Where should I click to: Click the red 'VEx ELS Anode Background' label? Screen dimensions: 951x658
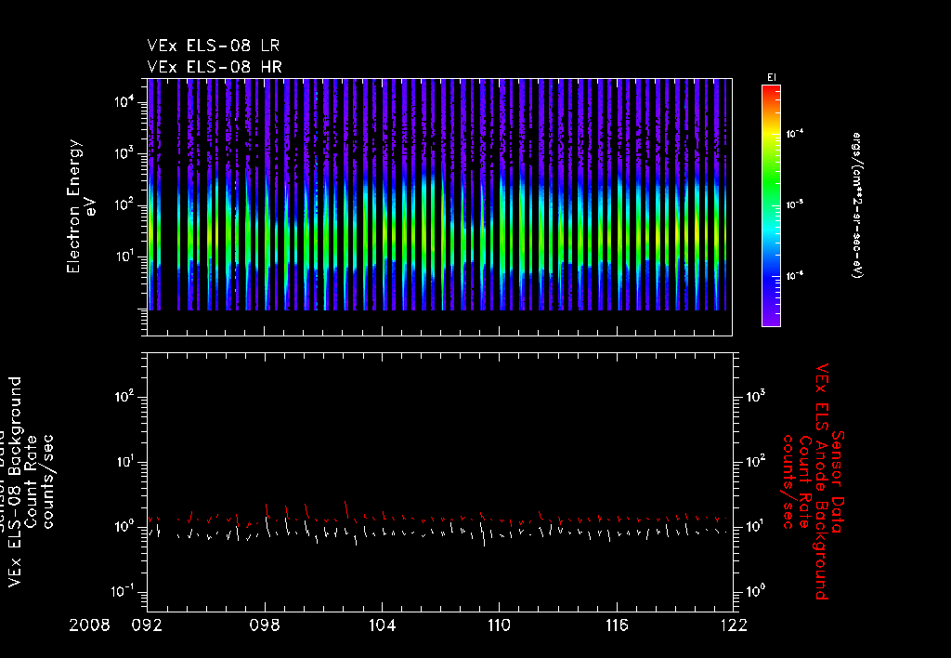(821, 481)
